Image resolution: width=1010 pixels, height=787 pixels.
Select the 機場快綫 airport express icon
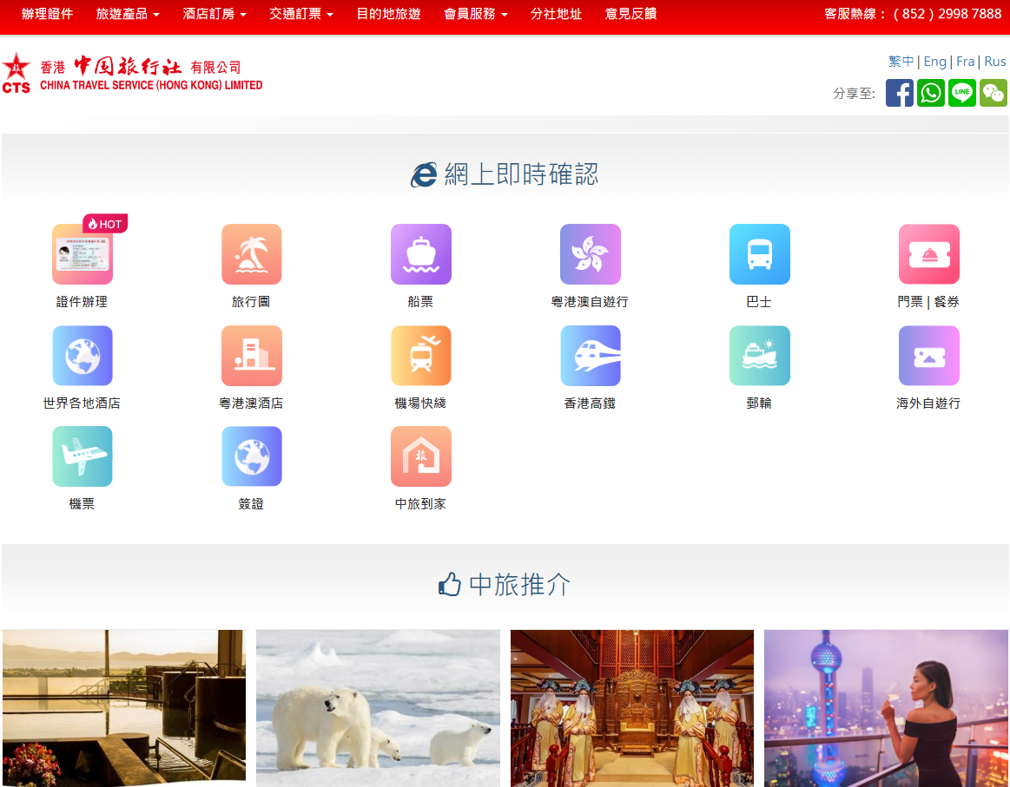[421, 356]
